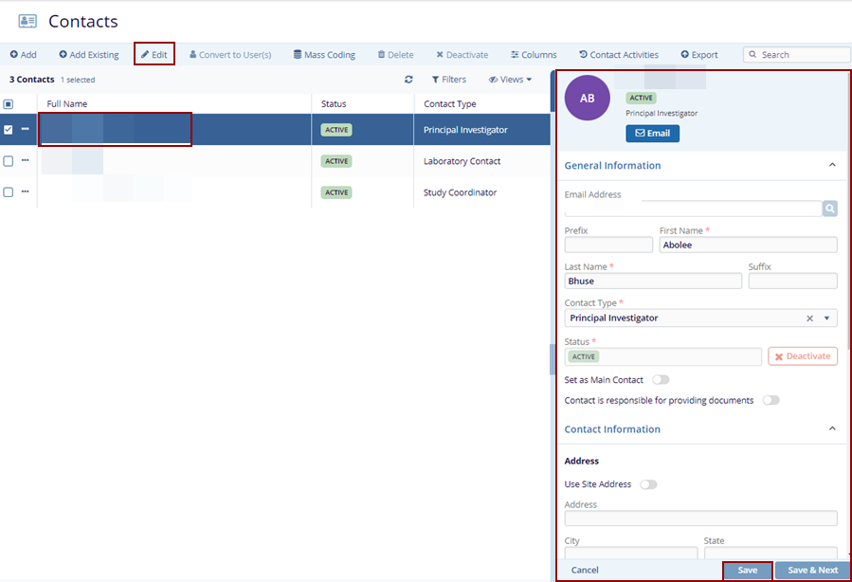
Task: Click the Cancel link in panel footer
Action: coord(585,571)
